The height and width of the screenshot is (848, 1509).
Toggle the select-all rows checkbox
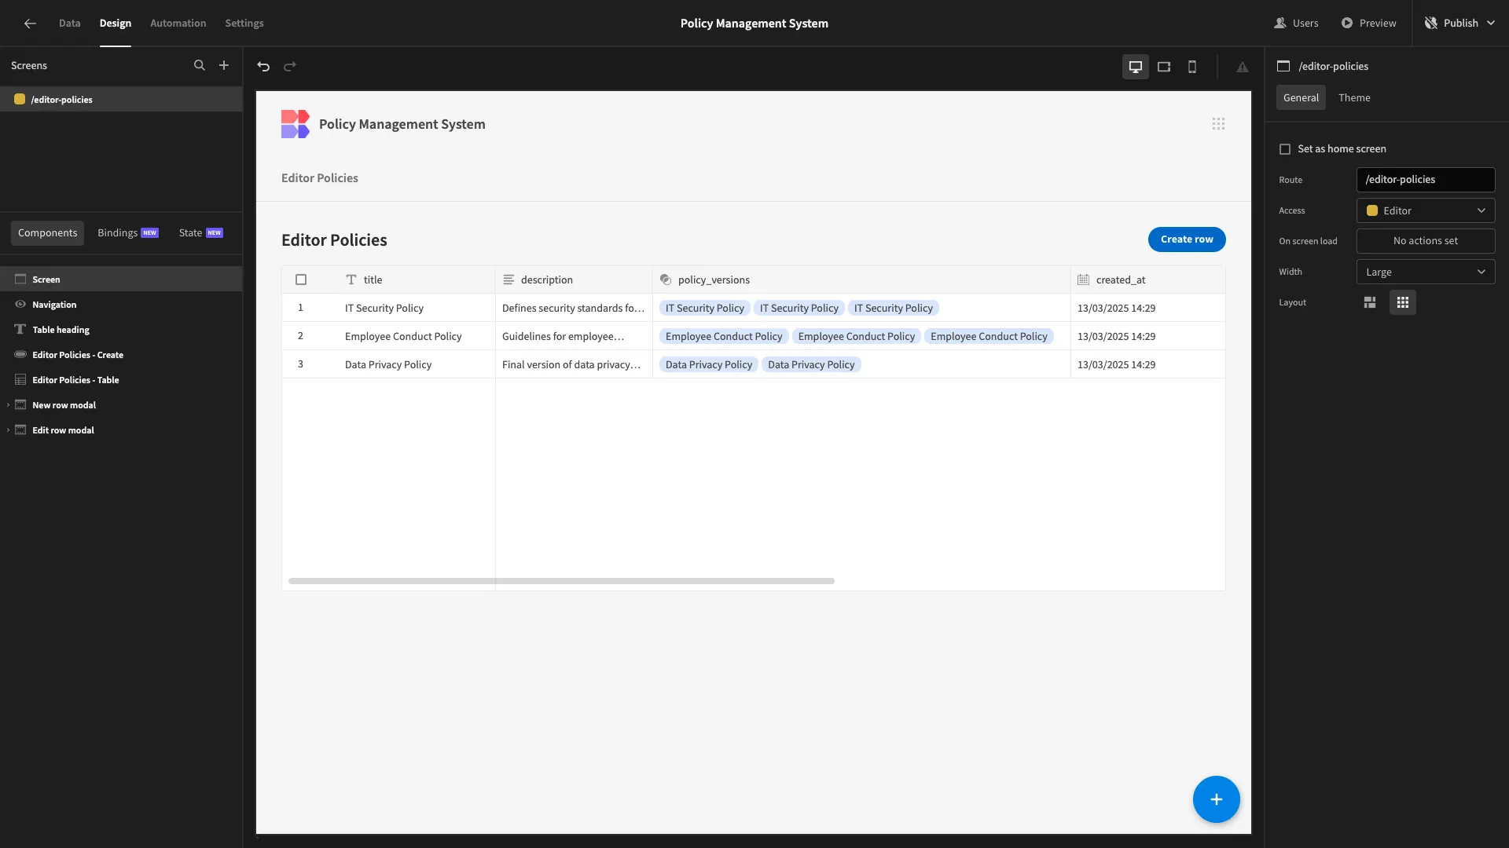tap(301, 280)
